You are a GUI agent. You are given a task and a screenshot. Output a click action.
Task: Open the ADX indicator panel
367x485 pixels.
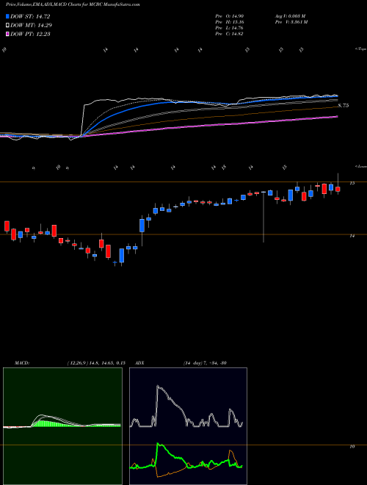coord(188,426)
